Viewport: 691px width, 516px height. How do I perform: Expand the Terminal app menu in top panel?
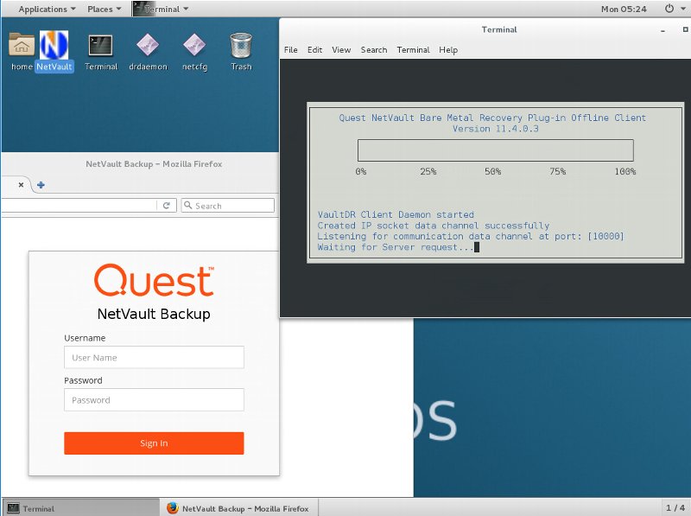tap(162, 9)
